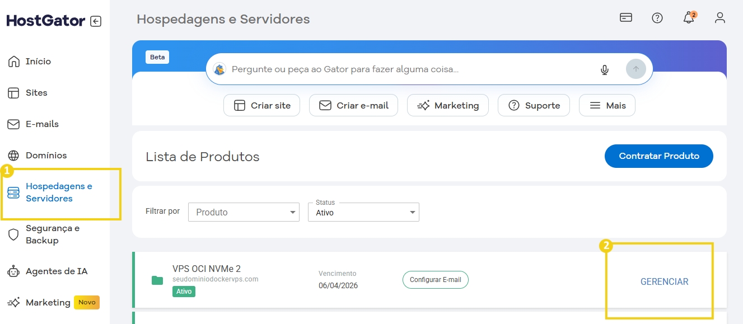
Task: Click the submit arrow in the Gator bar
Action: point(635,69)
